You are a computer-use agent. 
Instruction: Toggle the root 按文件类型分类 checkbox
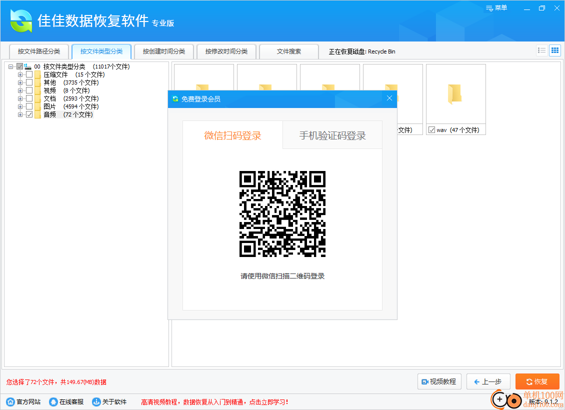coord(20,66)
